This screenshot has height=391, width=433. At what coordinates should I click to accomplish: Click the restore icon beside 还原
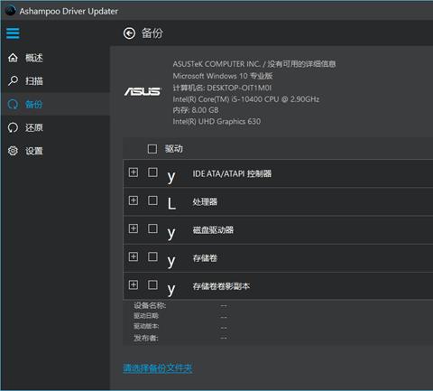point(13,127)
